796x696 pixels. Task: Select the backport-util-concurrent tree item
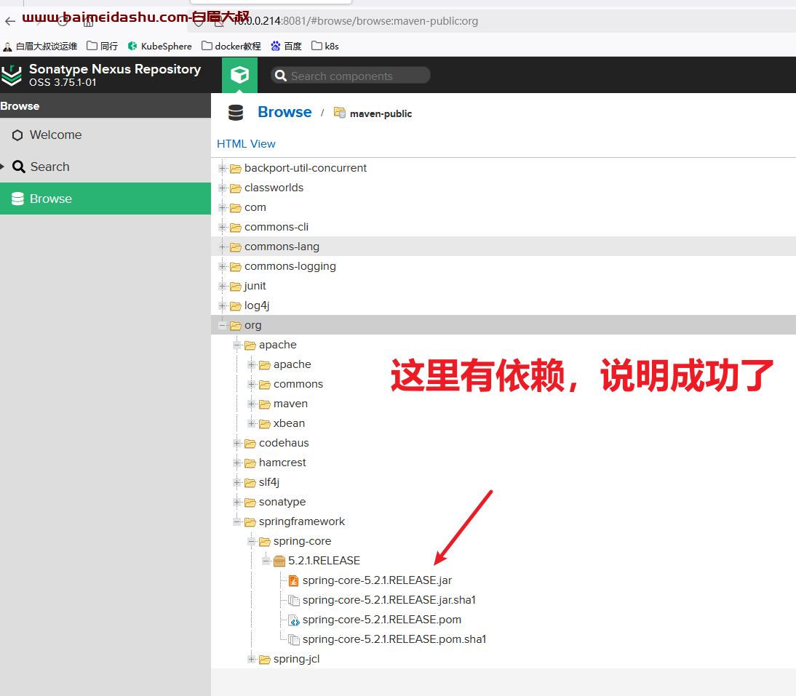(305, 168)
